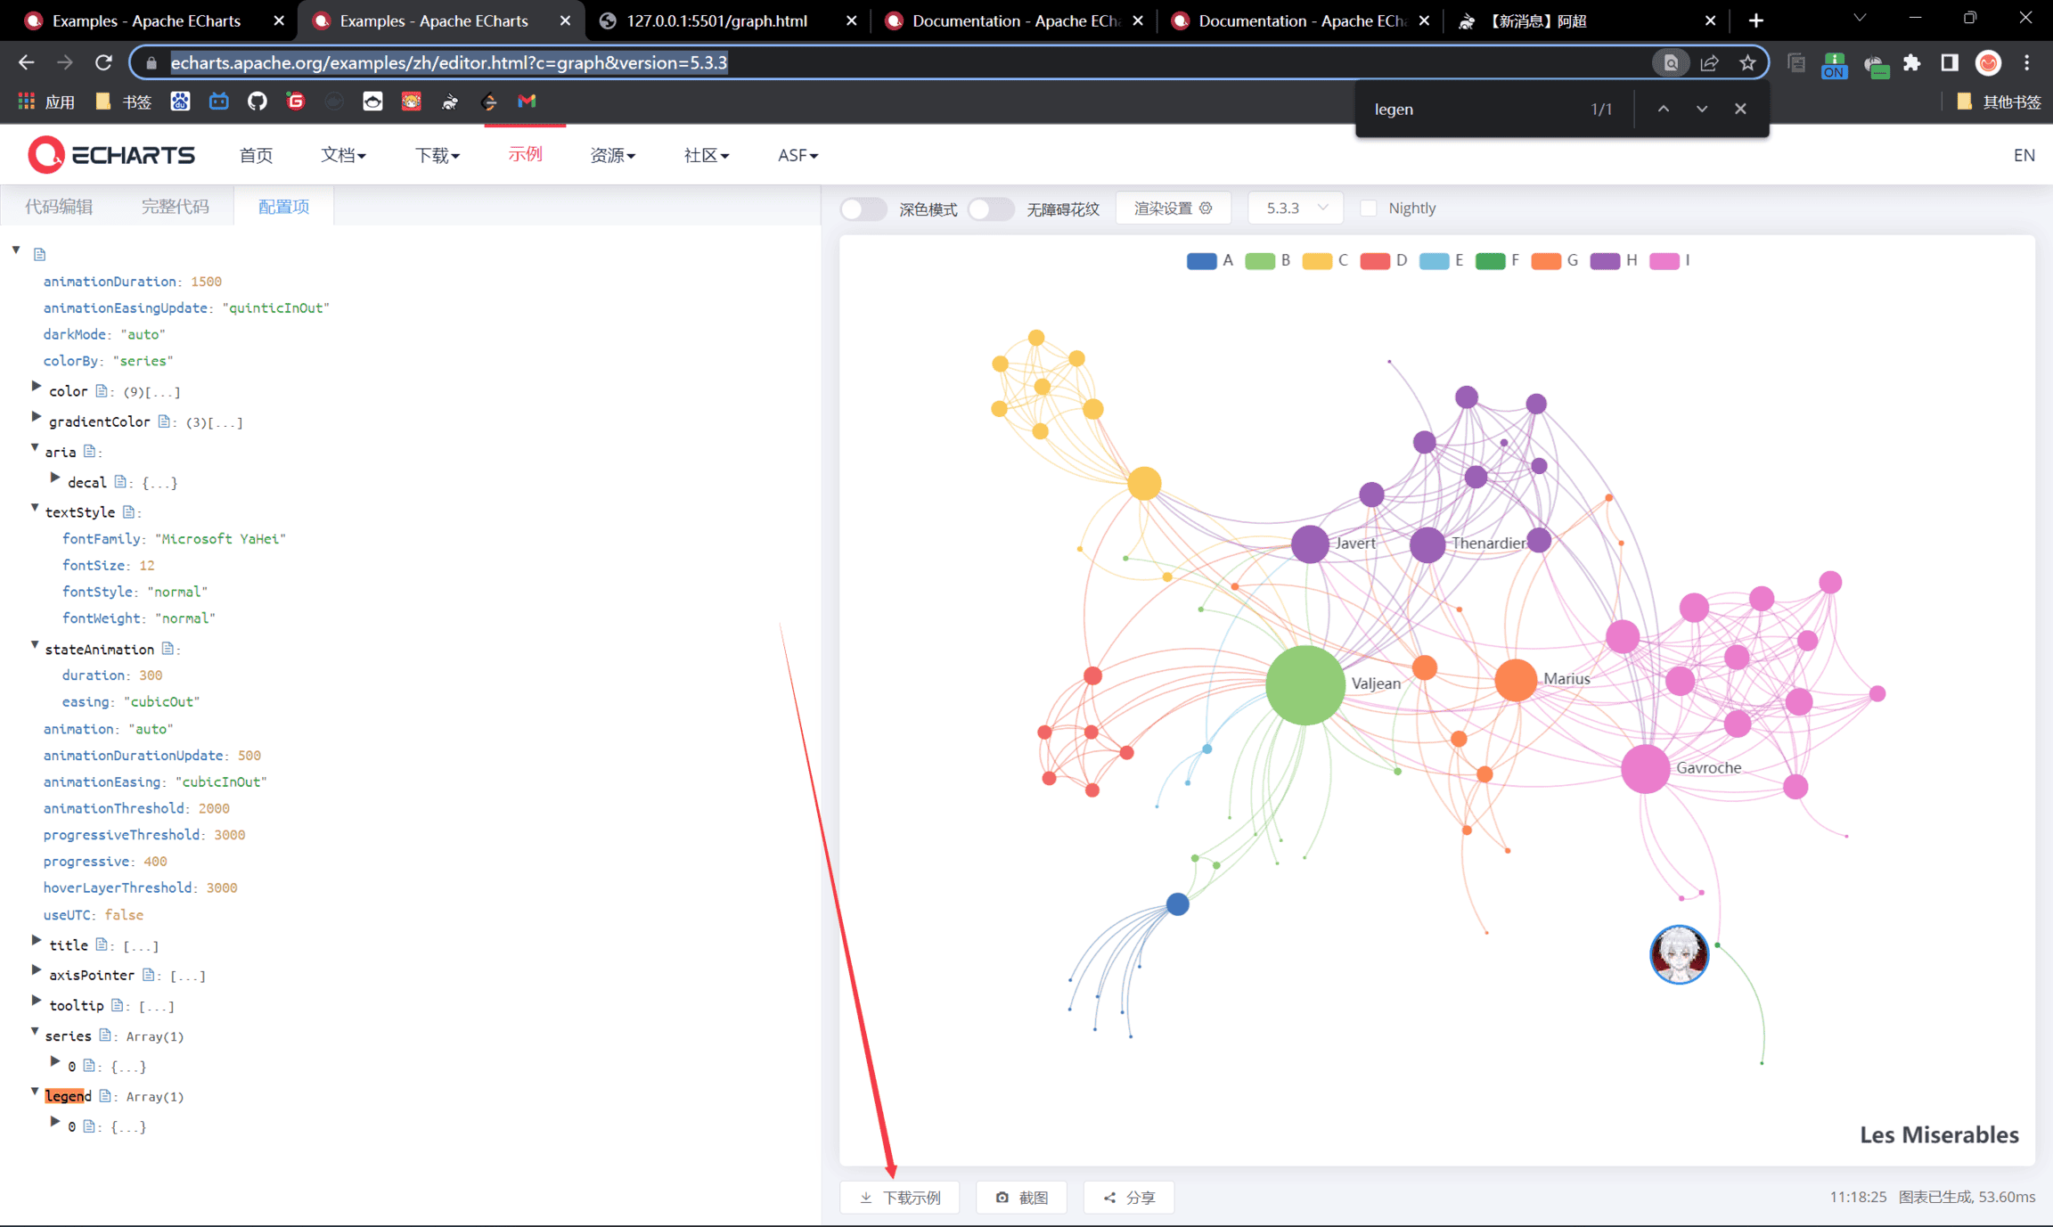The width and height of the screenshot is (2053, 1227).
Task: Open the Gmail bookmark icon
Action: 527,102
